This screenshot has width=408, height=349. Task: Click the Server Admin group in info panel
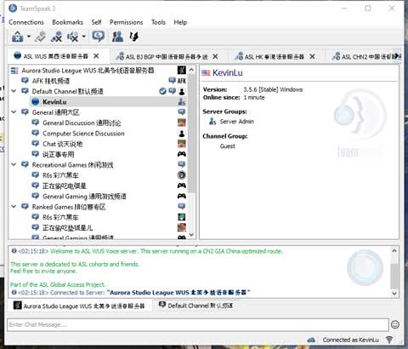(236, 122)
